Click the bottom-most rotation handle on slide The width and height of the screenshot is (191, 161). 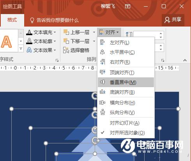pyautogui.click(x=95, y=140)
